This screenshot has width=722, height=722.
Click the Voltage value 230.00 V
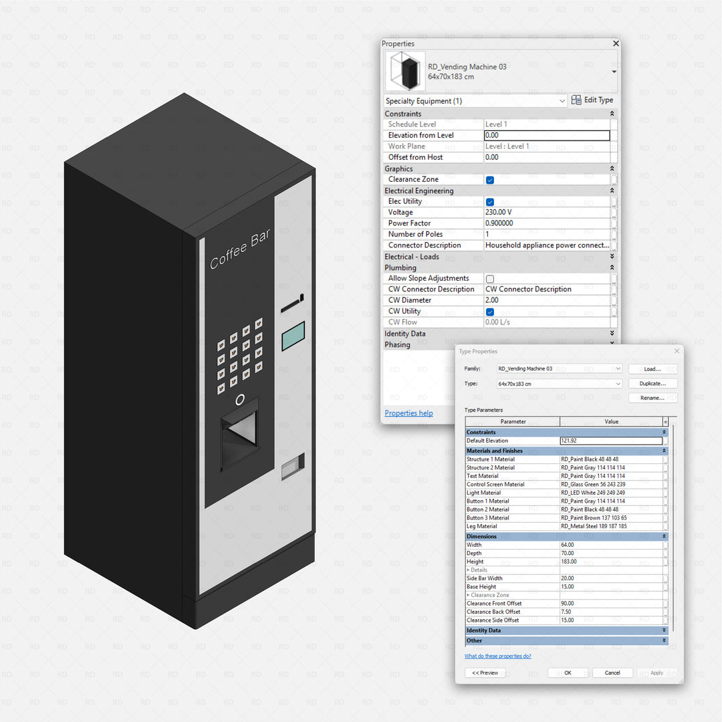tap(547, 213)
